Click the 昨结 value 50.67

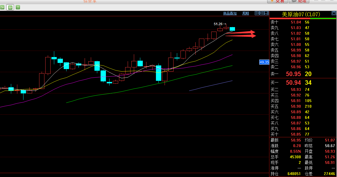tap(330, 146)
